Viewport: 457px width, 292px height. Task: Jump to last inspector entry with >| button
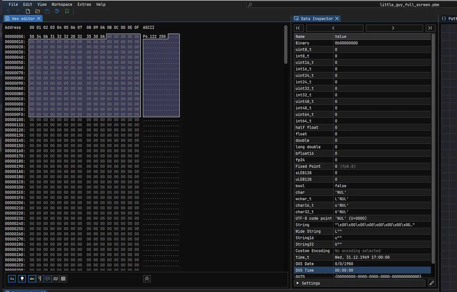point(430,28)
